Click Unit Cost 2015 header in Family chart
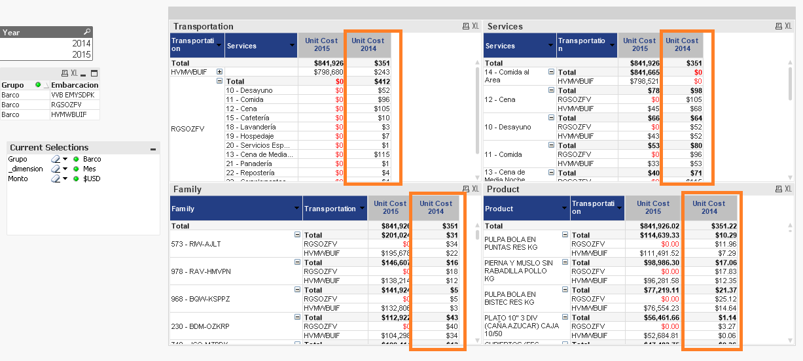 tap(391, 208)
